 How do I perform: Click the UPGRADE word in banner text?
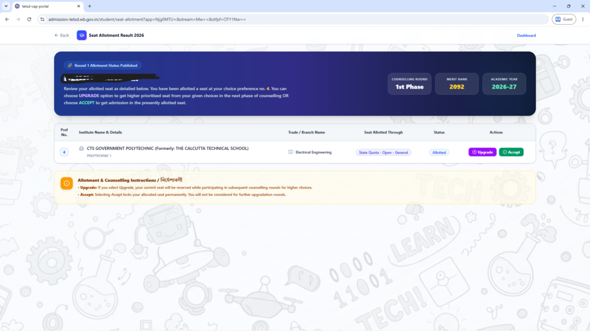(89, 96)
